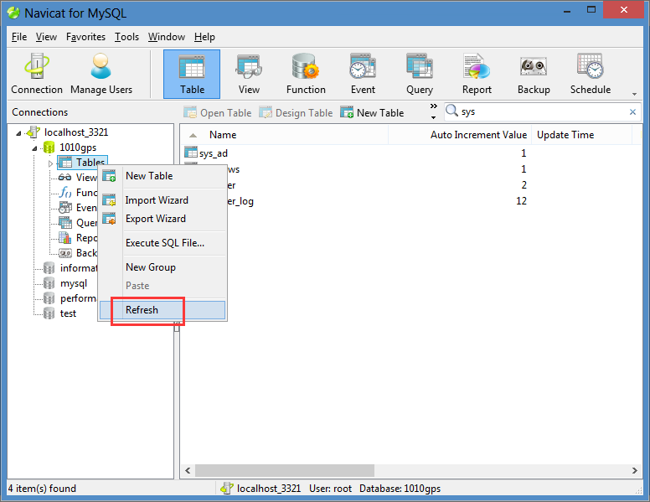The height and width of the screenshot is (502, 650).
Task: Click '4 item(s) found' status text
Action: [x=42, y=489]
